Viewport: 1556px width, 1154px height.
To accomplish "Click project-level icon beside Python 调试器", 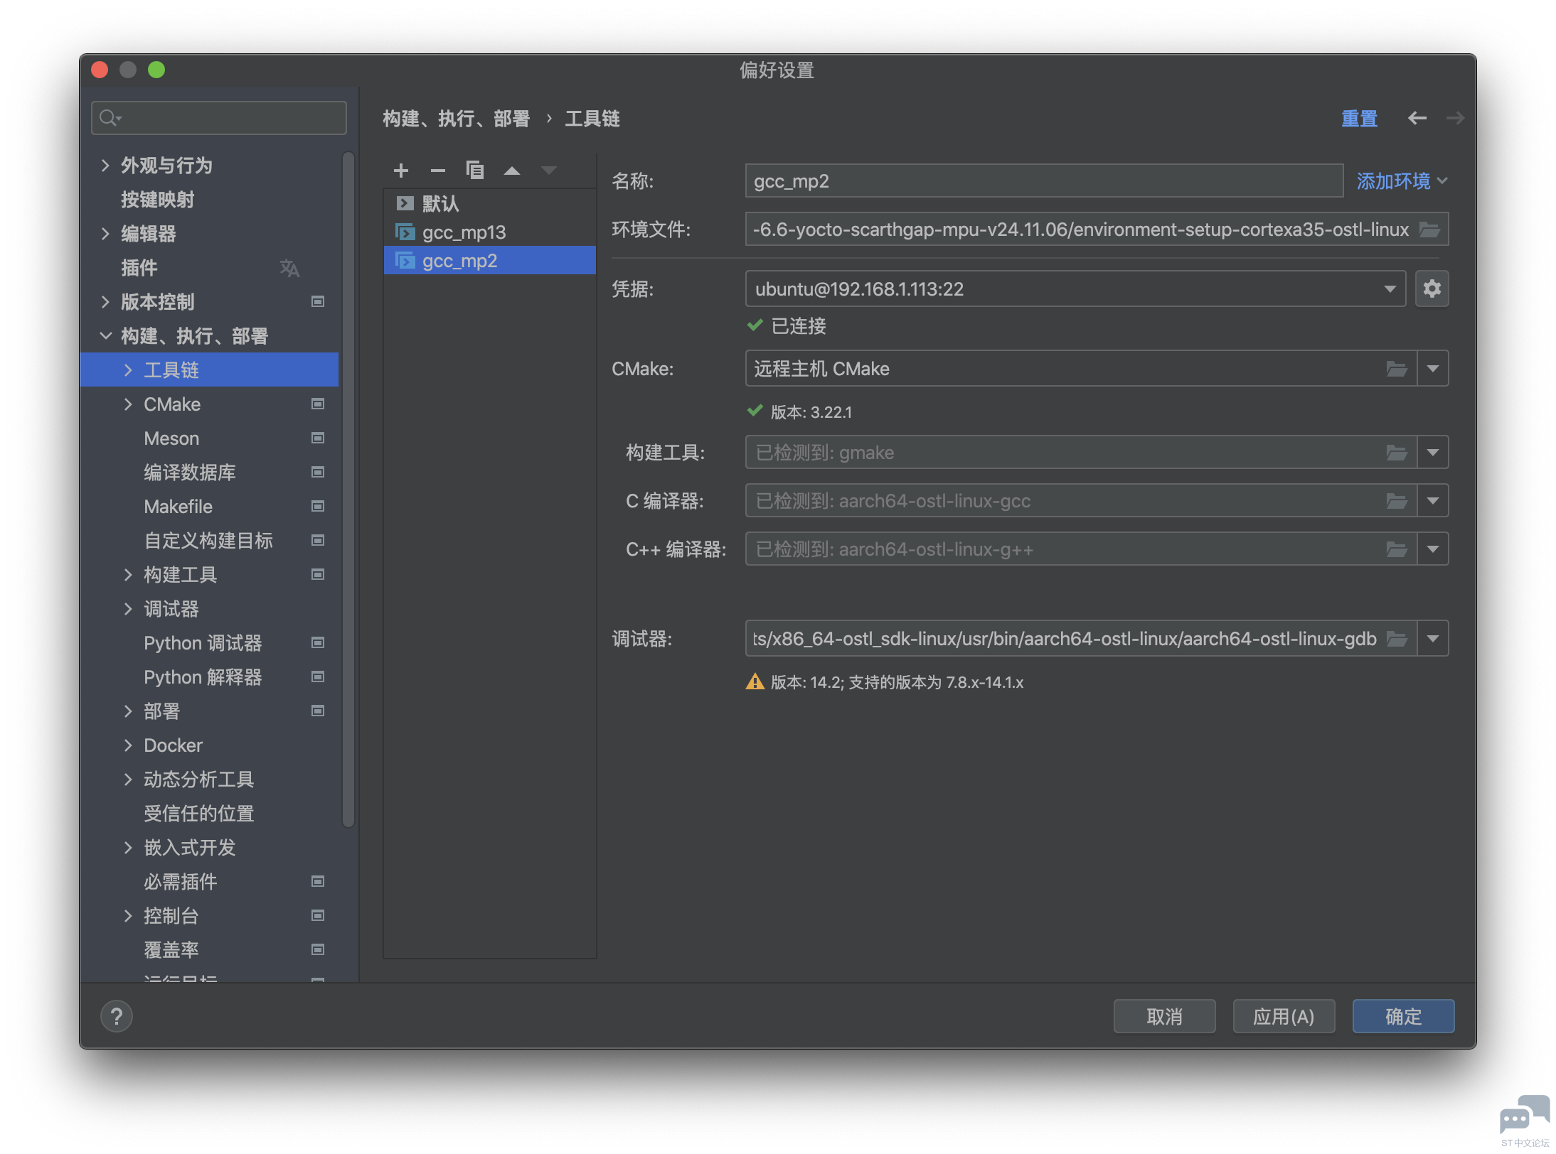I will tap(318, 643).
